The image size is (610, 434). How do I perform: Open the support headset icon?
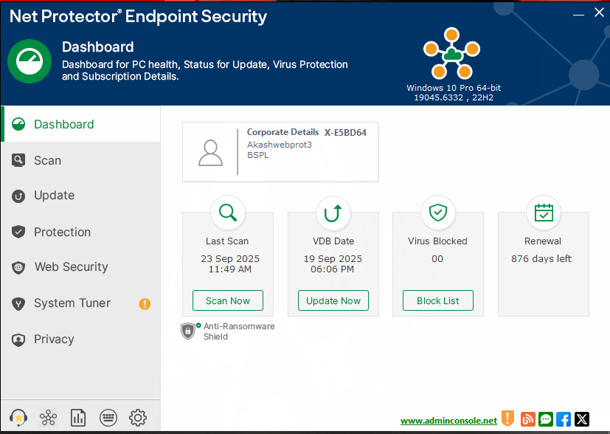tap(18, 418)
